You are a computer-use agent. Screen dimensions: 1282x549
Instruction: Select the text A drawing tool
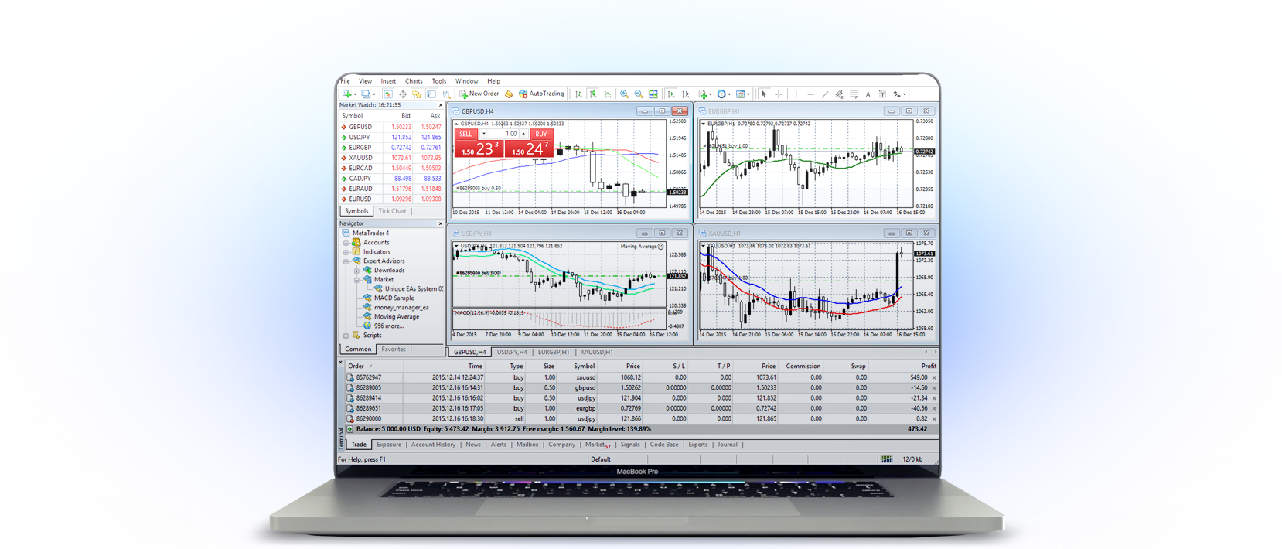click(x=868, y=94)
